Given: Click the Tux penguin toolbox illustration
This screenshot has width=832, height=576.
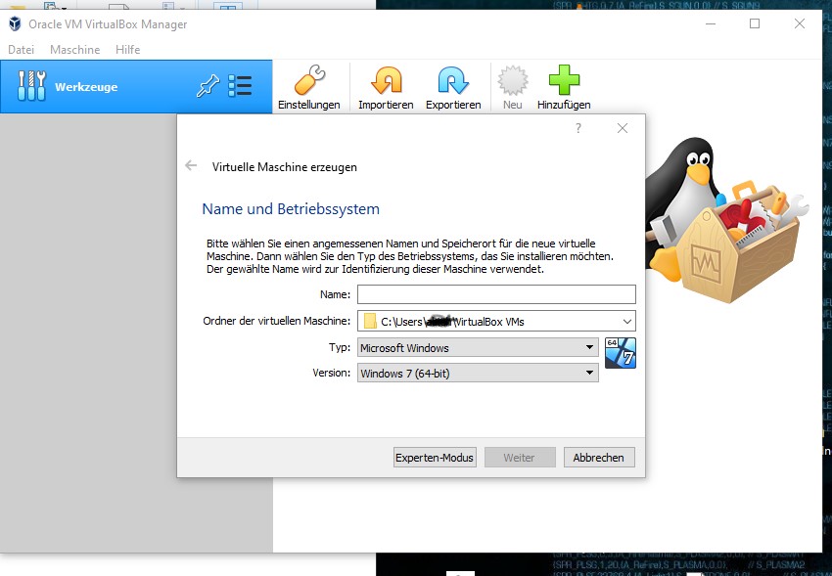Looking at the screenshot, I should (725, 220).
